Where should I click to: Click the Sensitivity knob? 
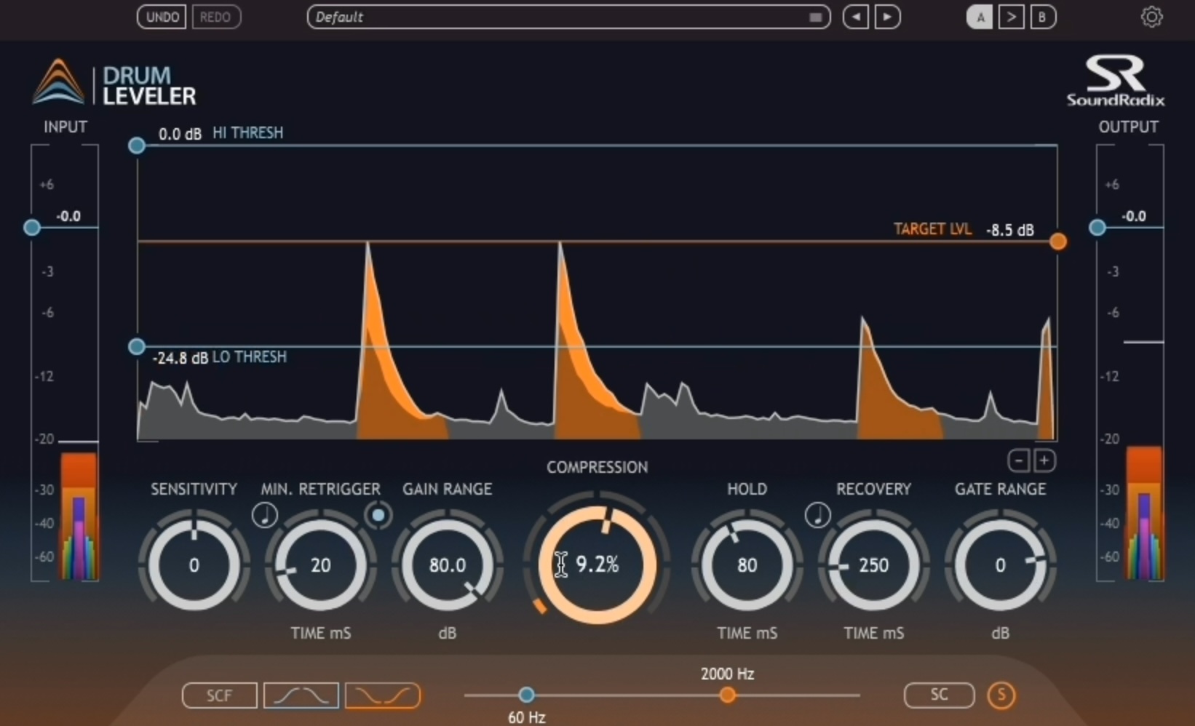coord(194,565)
